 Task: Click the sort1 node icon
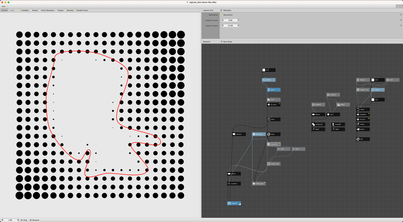(x=269, y=100)
